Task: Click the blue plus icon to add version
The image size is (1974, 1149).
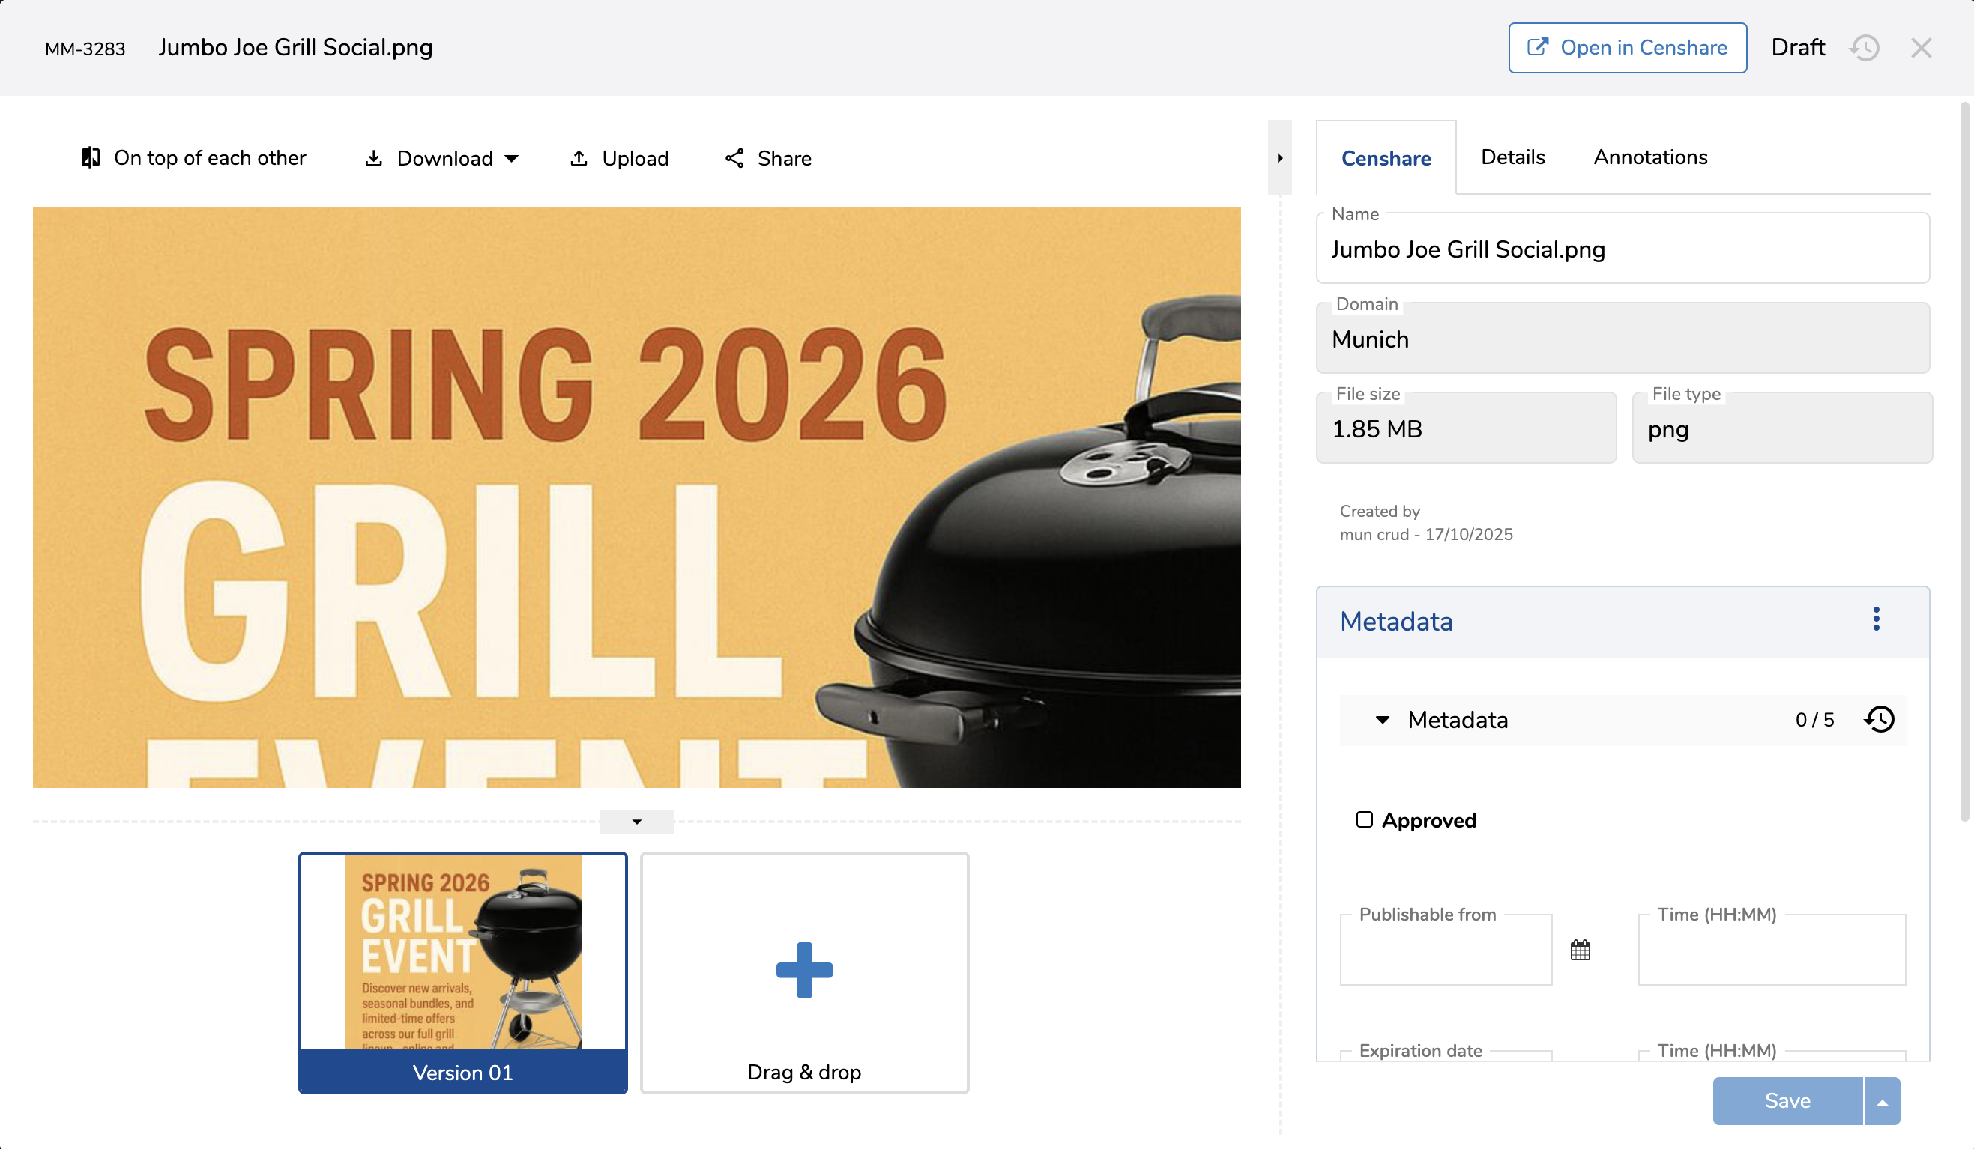Action: 804,971
